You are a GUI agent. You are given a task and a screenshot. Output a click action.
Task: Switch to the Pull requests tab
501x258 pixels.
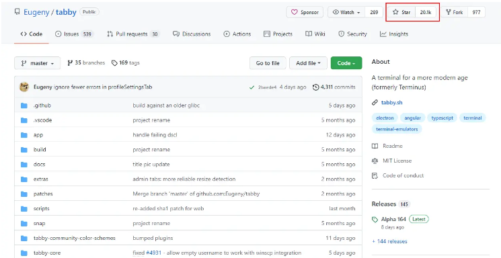(x=133, y=34)
